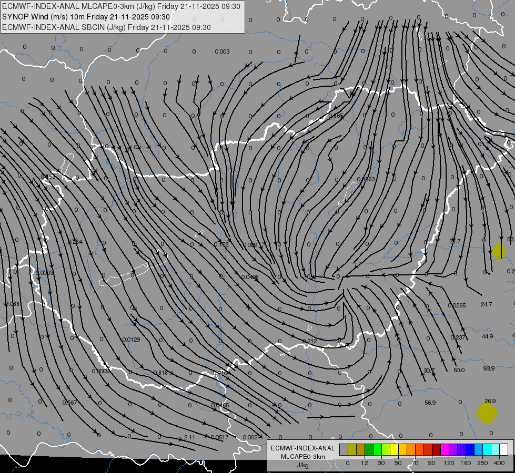Select the pure blue legend swatch

pos(470,449)
